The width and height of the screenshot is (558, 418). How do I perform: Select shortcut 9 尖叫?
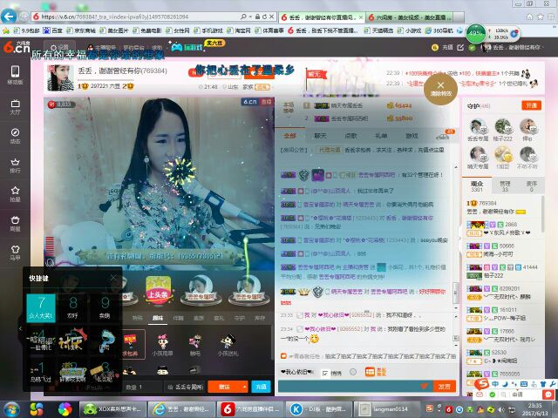tap(105, 307)
